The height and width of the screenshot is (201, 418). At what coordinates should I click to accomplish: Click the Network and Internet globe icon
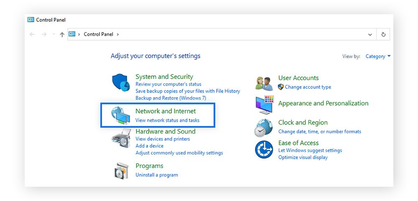click(x=120, y=115)
